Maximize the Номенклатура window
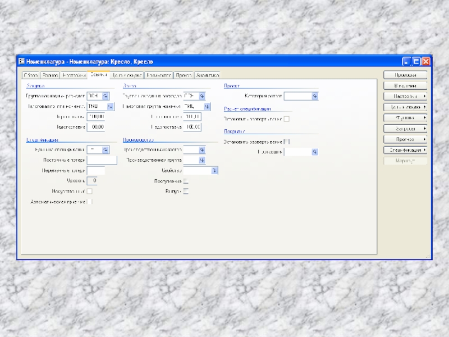449x337 pixels. [x=416, y=61]
